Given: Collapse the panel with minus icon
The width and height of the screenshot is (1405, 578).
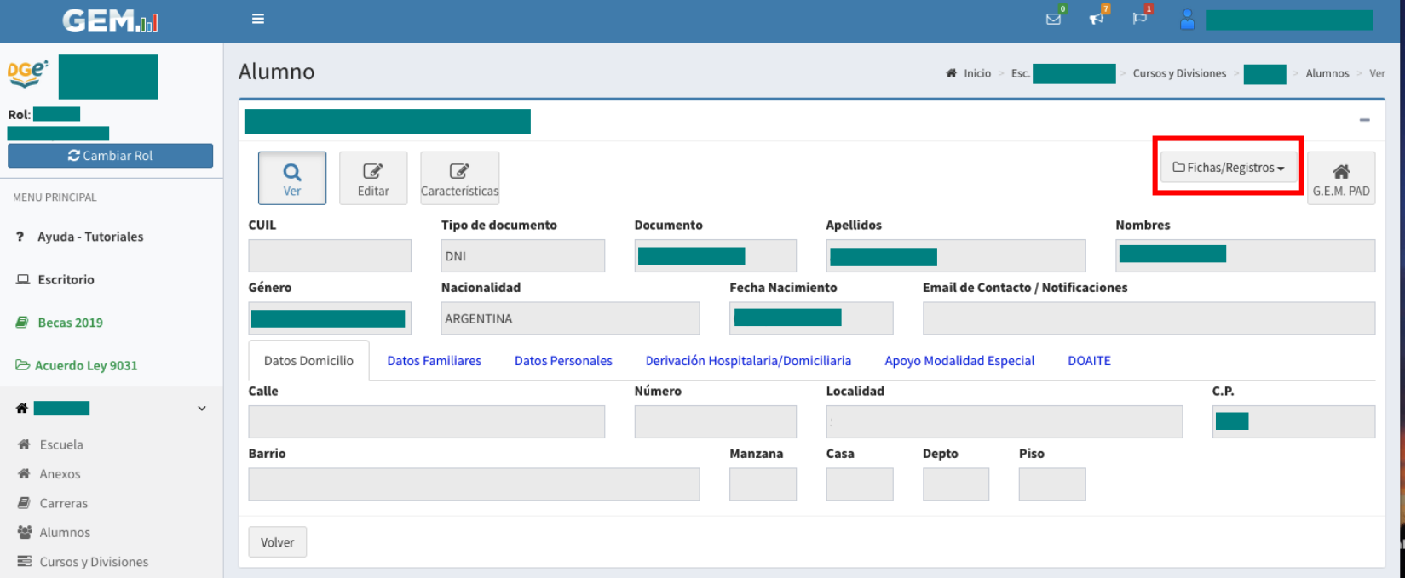Looking at the screenshot, I should pyautogui.click(x=1364, y=120).
